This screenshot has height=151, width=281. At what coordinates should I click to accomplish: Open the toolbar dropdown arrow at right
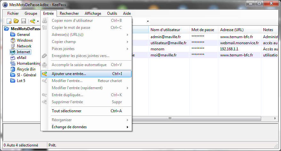click(x=148, y=21)
